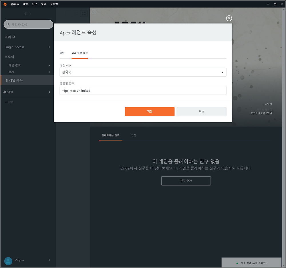Cancel with the 취소 button
This screenshot has width=286, height=268.
click(202, 111)
